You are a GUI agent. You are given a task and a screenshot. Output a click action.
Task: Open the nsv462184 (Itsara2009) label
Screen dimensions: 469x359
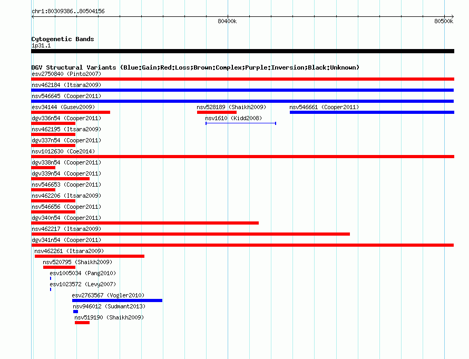point(66,85)
